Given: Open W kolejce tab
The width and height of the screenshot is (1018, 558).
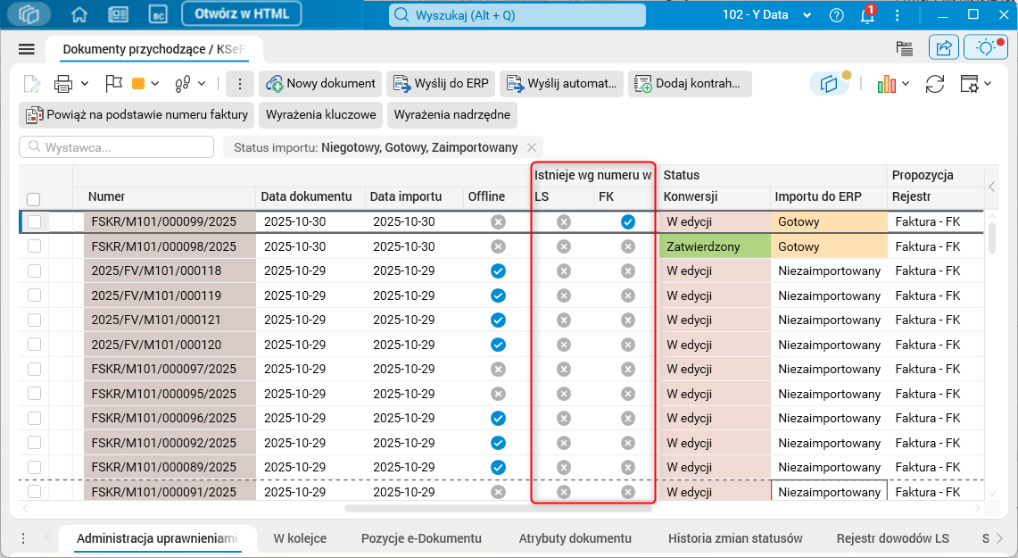Looking at the screenshot, I should click(300, 538).
